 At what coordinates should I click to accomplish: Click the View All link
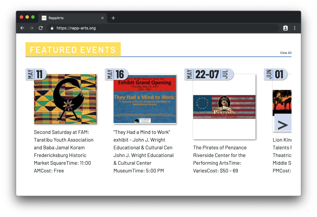[286, 53]
